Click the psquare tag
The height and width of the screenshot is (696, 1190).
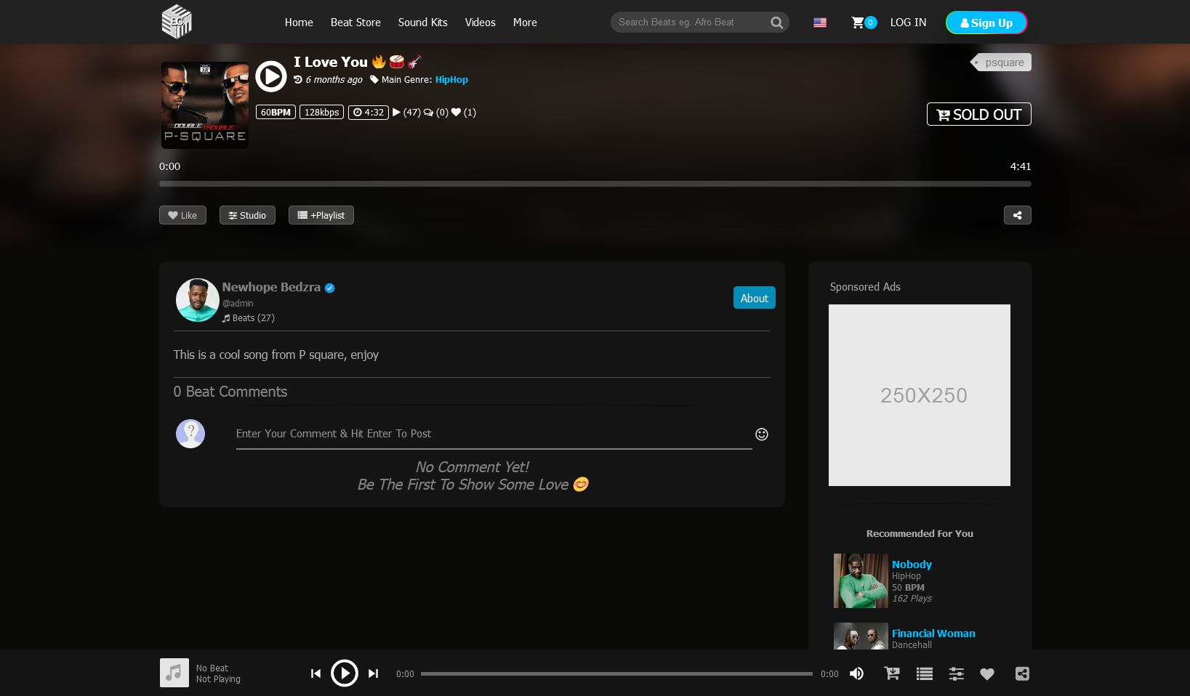click(1002, 62)
